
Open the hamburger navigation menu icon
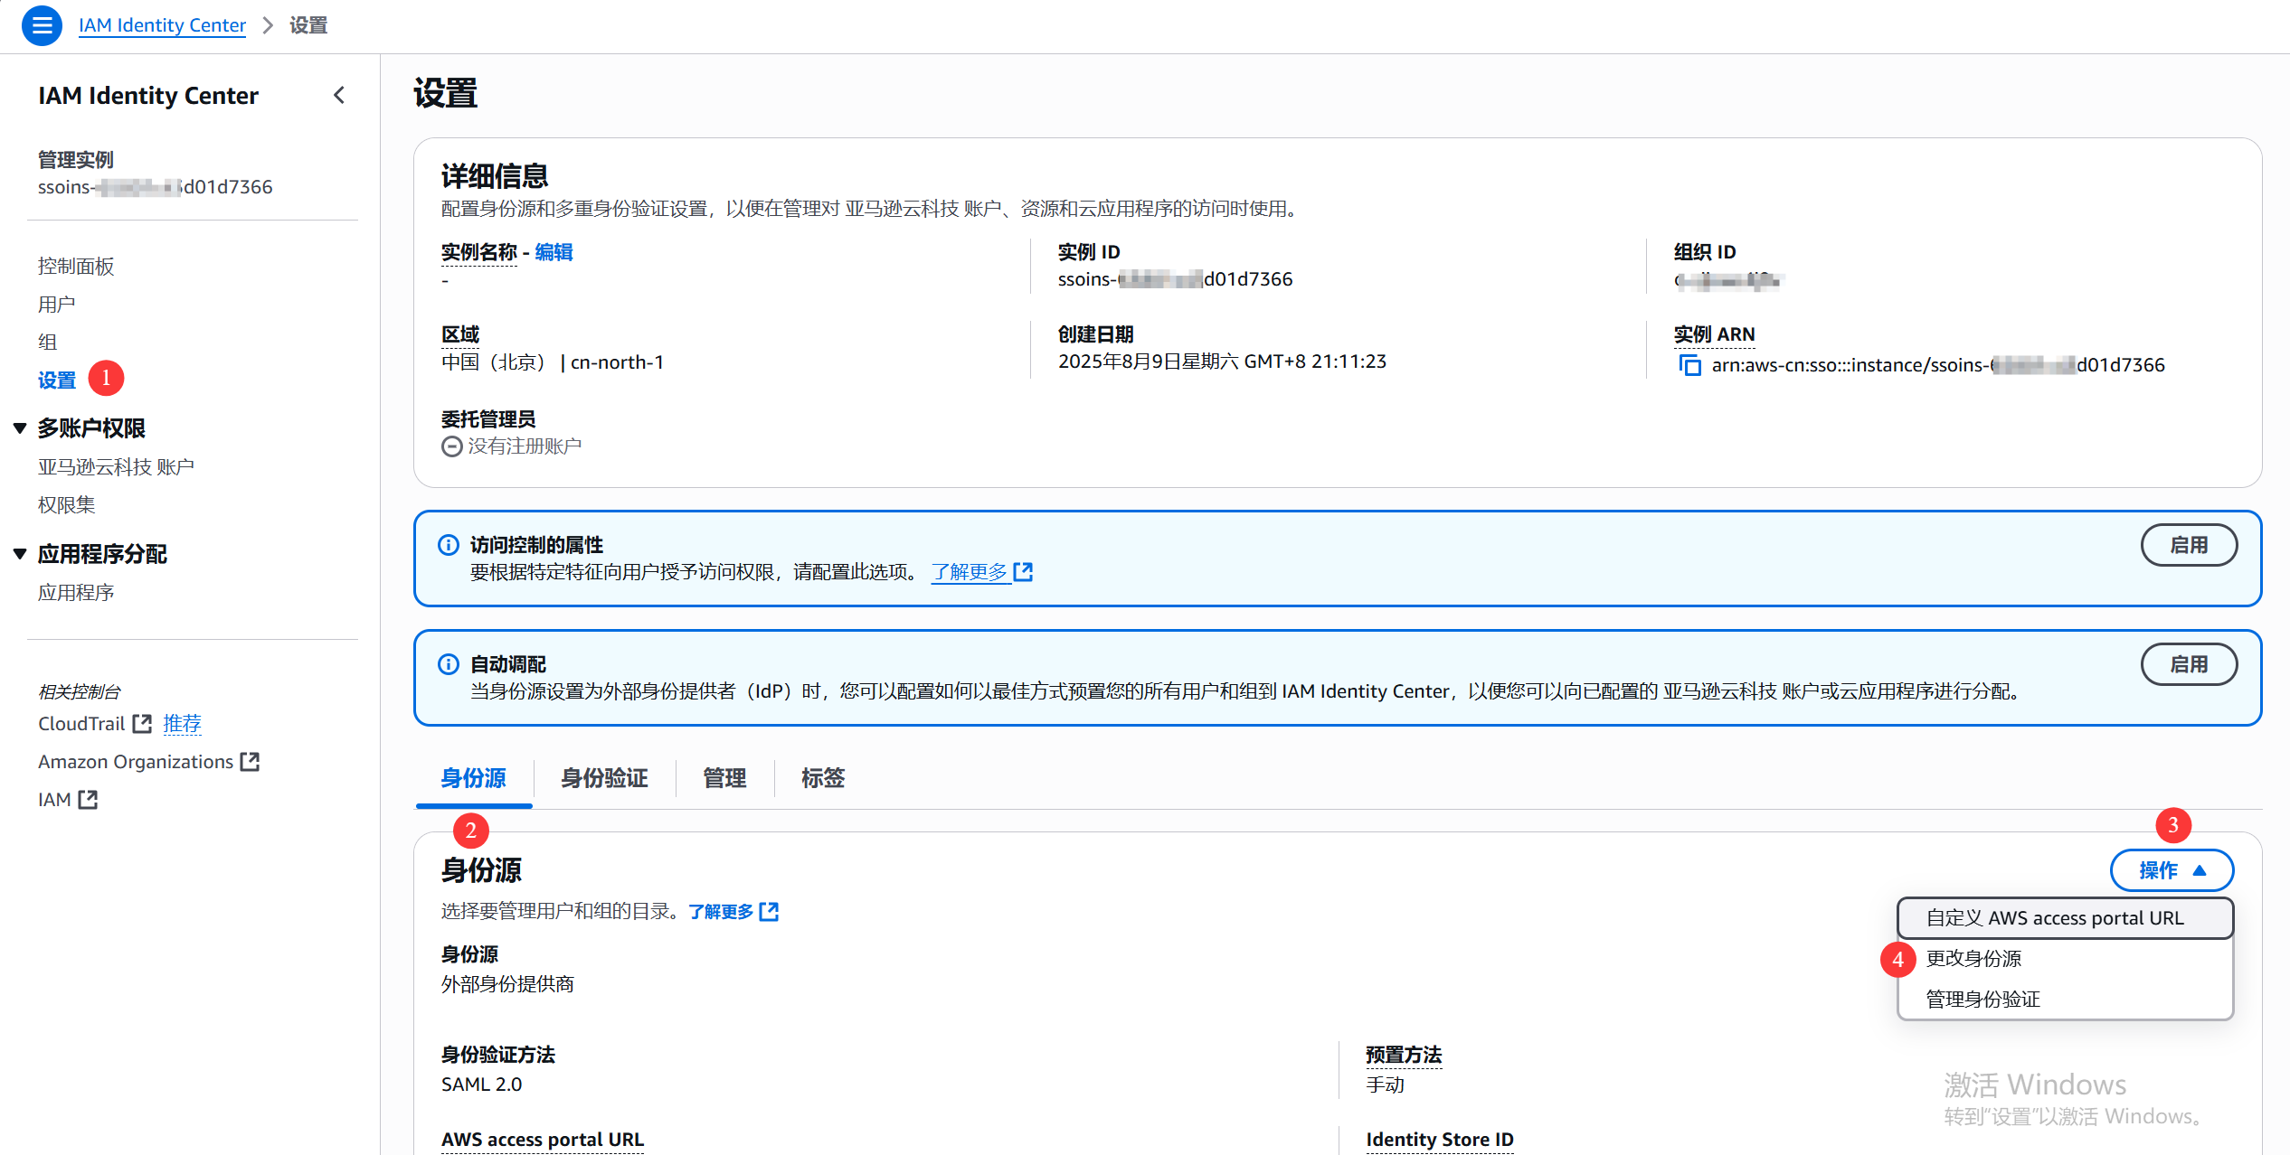pos(42,25)
